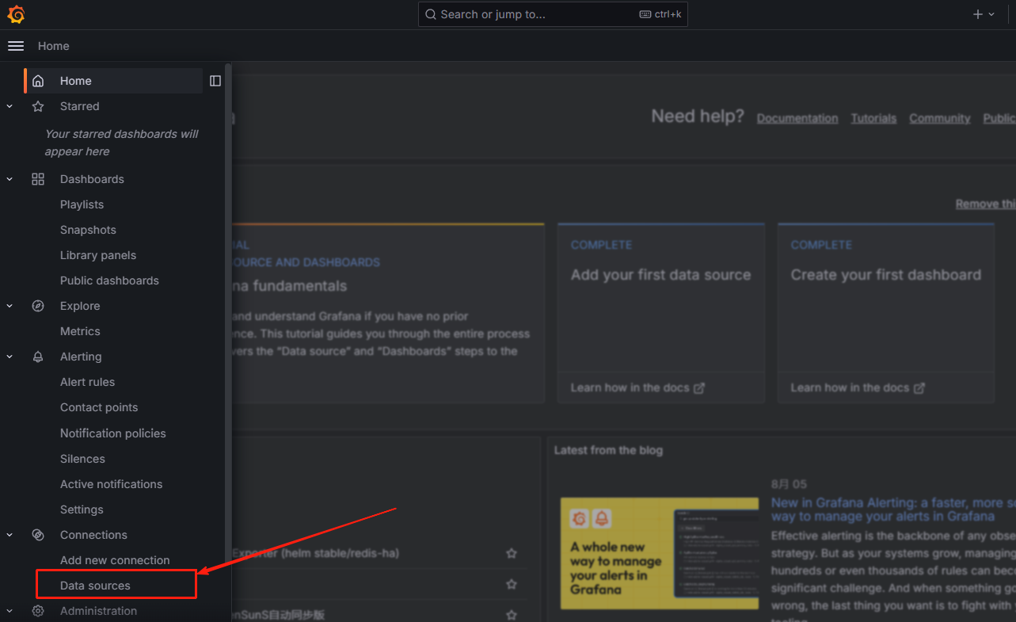Go to Snapshots
This screenshot has height=622, width=1016.
[x=88, y=230]
